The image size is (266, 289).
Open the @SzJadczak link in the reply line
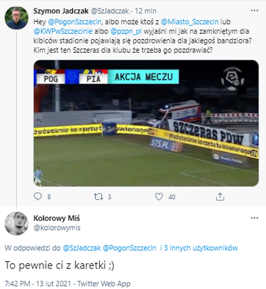tap(82, 248)
